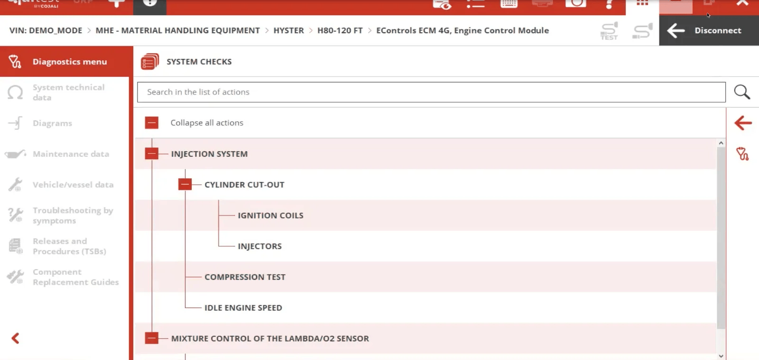Screen dimensions: 759x360
Task: Click the Disconnect button
Action: tap(709, 30)
